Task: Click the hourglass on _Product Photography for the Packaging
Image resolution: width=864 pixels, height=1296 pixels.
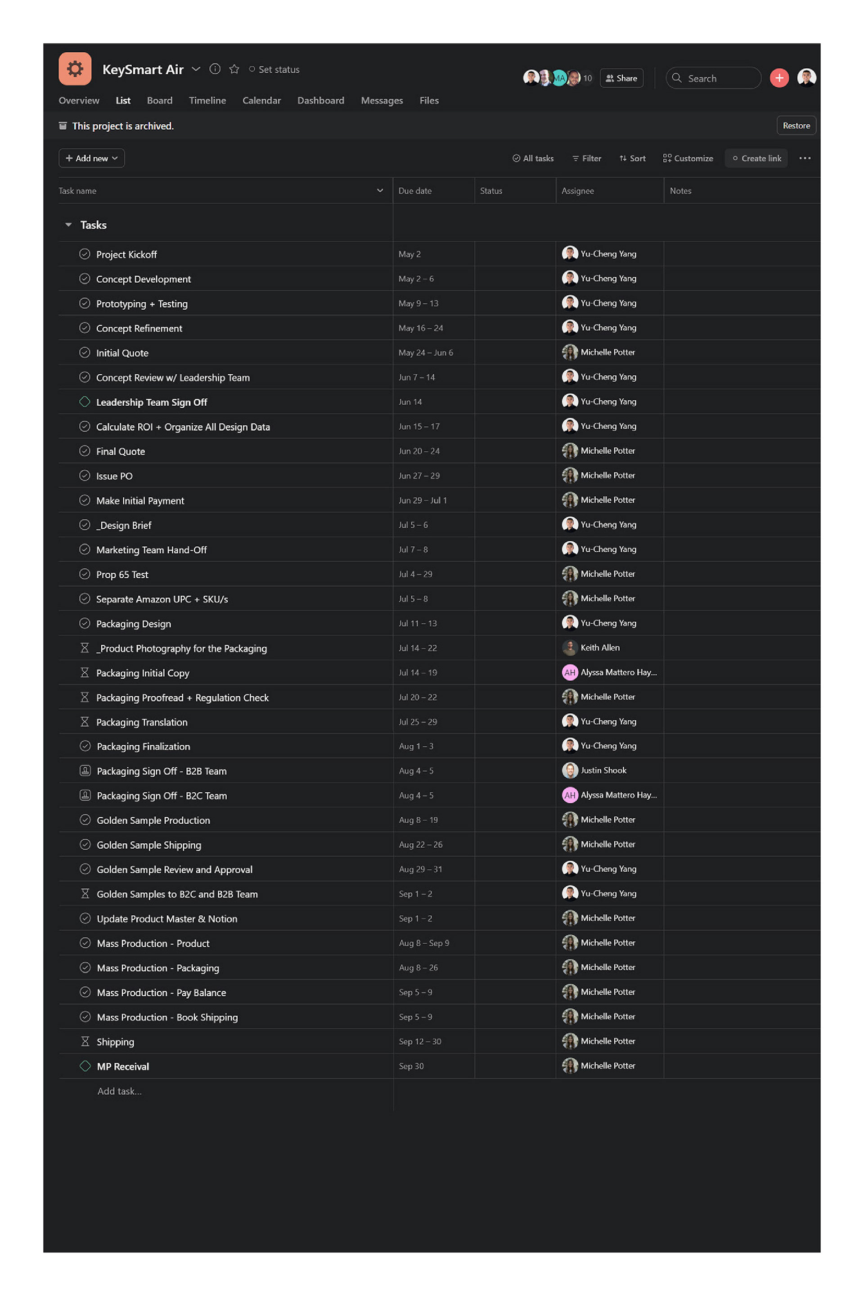Action: tap(85, 648)
